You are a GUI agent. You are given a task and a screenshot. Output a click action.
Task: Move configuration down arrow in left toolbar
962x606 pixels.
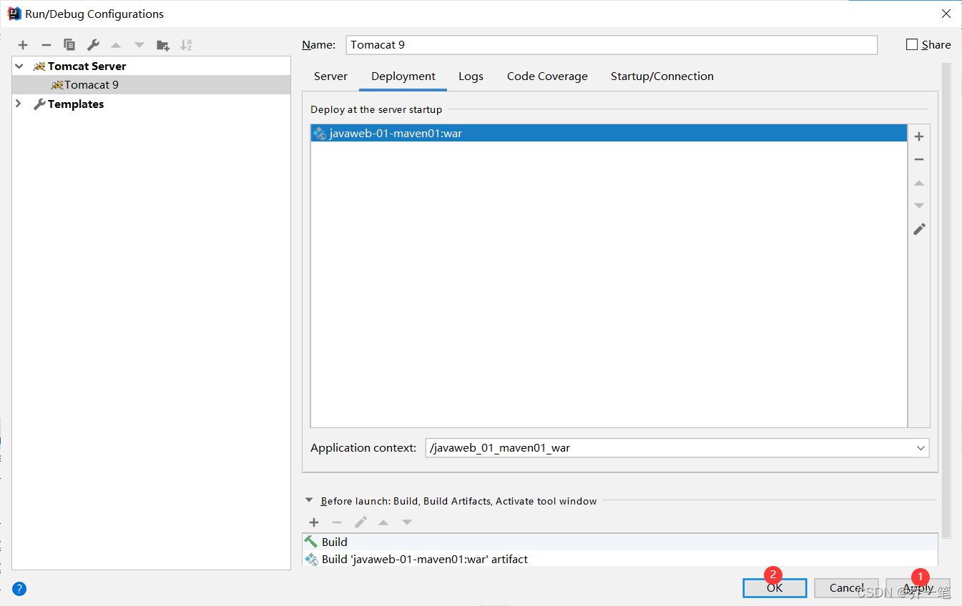(139, 45)
